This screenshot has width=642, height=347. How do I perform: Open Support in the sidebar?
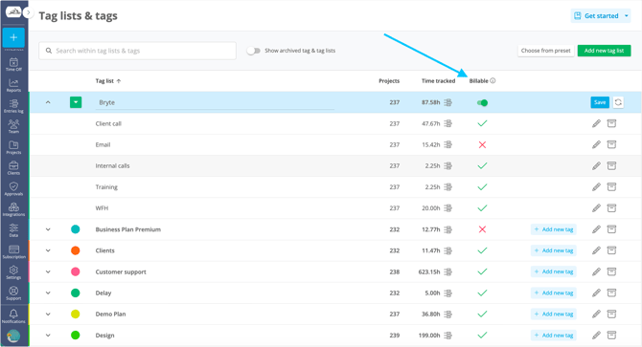pyautogui.click(x=13, y=293)
